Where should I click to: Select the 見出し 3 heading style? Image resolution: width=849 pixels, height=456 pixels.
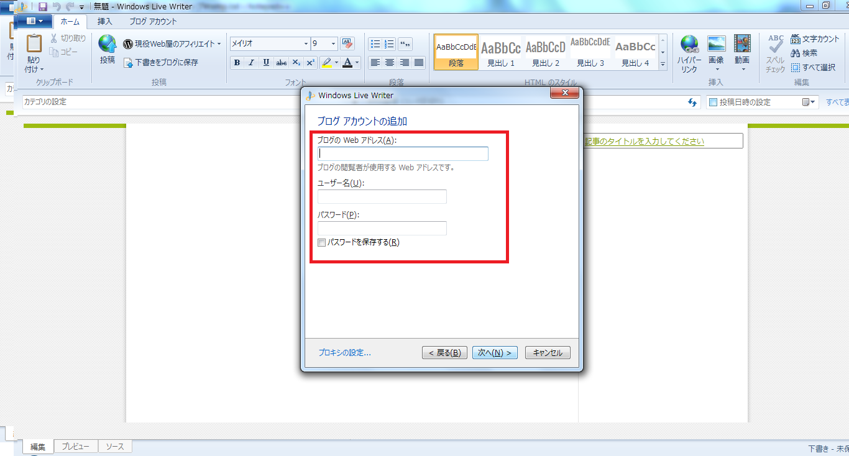tap(590, 52)
